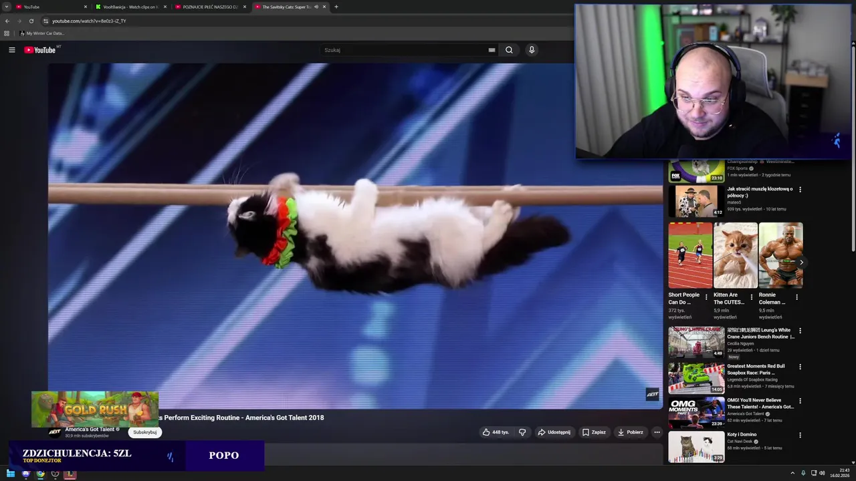Reload the page with refresh icon
The image size is (856, 481).
31,21
